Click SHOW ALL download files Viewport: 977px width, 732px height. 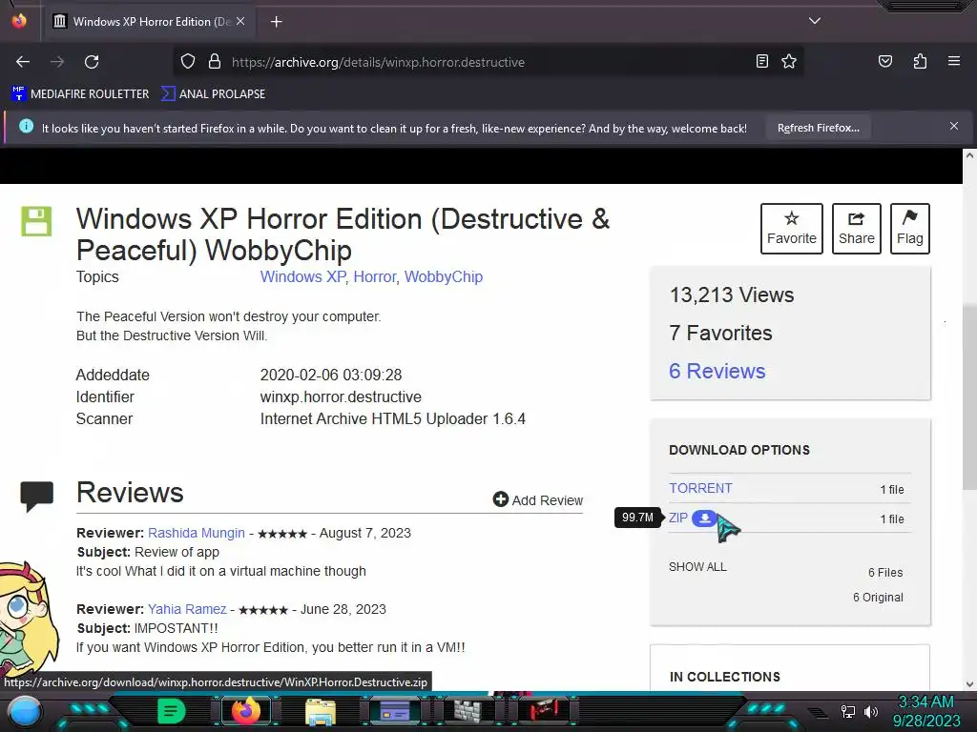pos(697,567)
